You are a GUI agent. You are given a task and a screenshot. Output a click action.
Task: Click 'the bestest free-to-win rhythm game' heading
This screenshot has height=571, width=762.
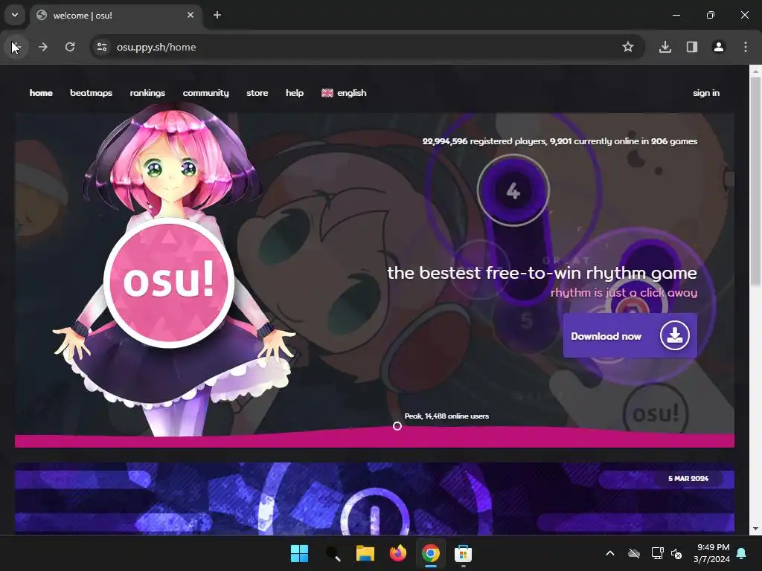coord(542,273)
